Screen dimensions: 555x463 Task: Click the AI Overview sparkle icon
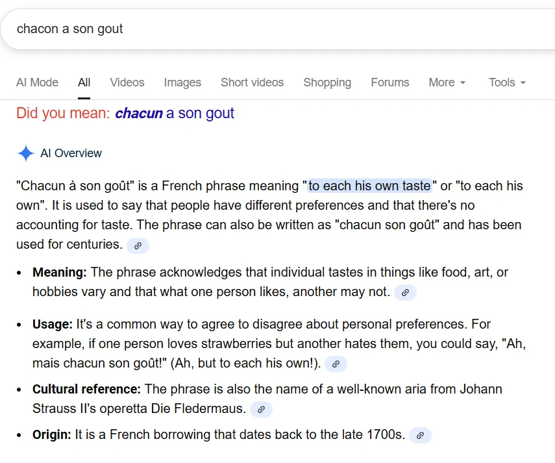click(25, 153)
